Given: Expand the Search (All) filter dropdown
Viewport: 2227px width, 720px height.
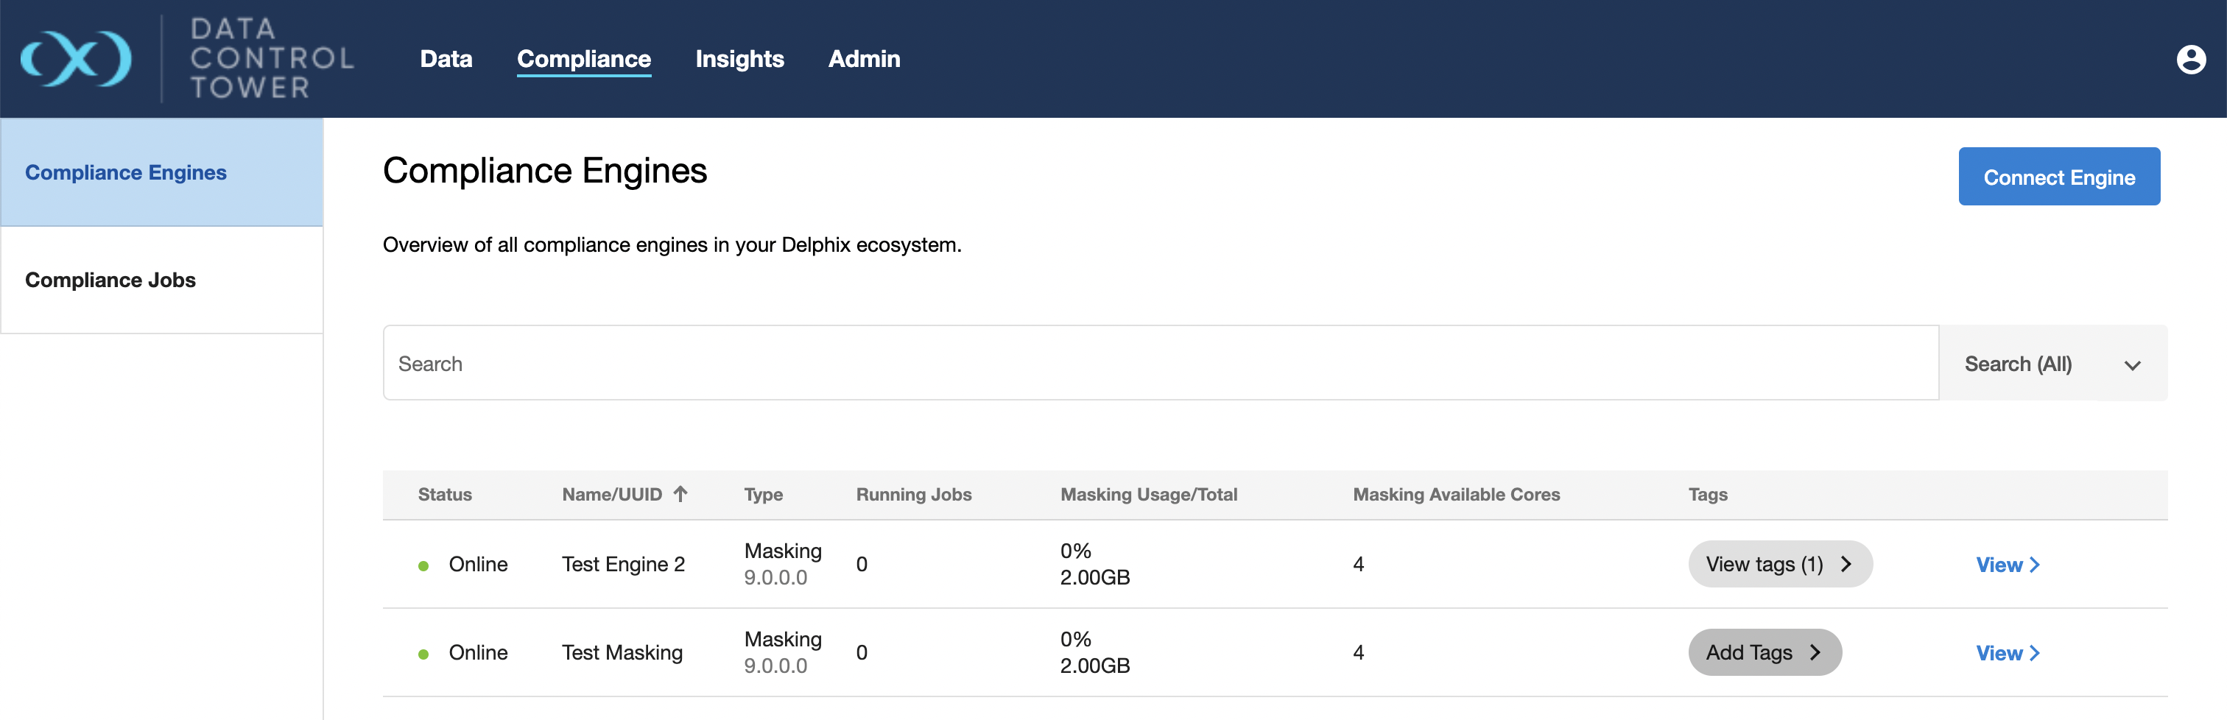Looking at the screenshot, I should click(x=2052, y=364).
